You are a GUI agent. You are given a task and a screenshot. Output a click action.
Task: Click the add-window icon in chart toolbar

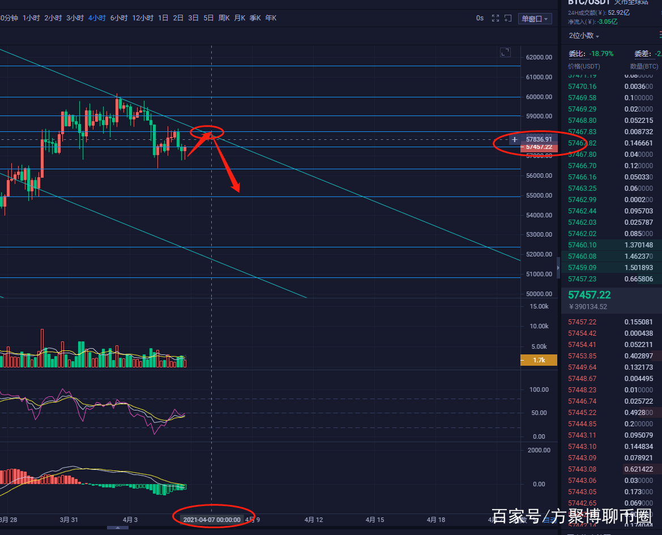click(508, 18)
